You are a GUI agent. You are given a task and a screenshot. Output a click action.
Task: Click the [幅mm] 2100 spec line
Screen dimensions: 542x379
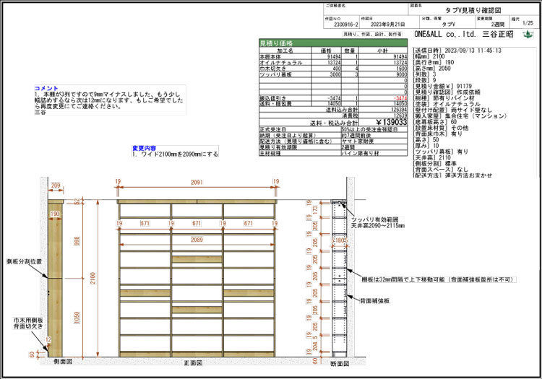[429, 56]
